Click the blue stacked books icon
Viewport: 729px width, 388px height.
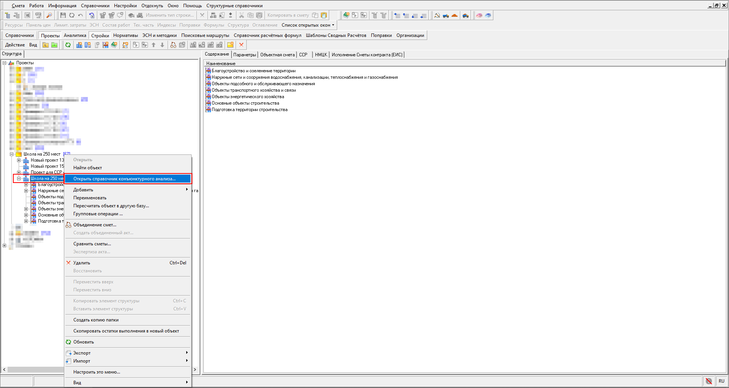point(488,16)
